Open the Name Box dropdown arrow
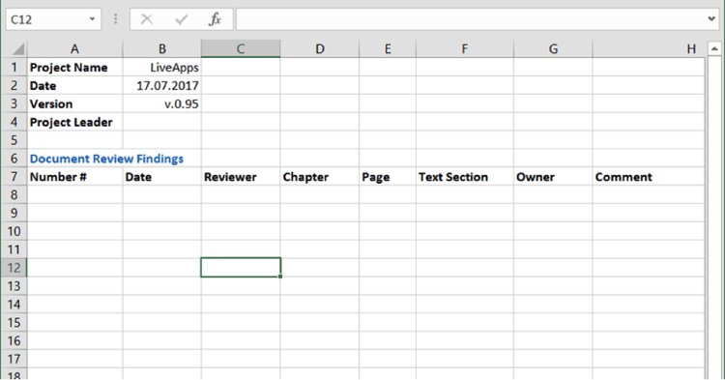Image resolution: width=725 pixels, height=380 pixels. point(92,19)
